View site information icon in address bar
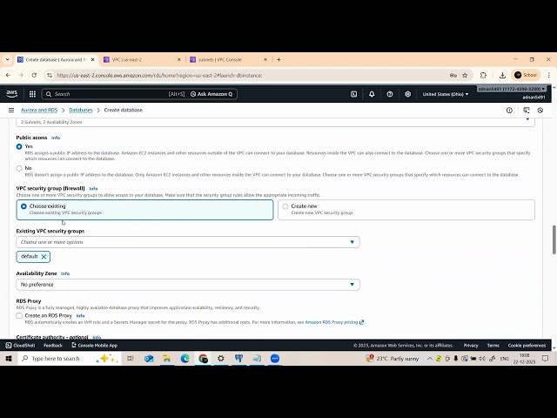Viewport: 557px width, 418px height. coord(50,75)
